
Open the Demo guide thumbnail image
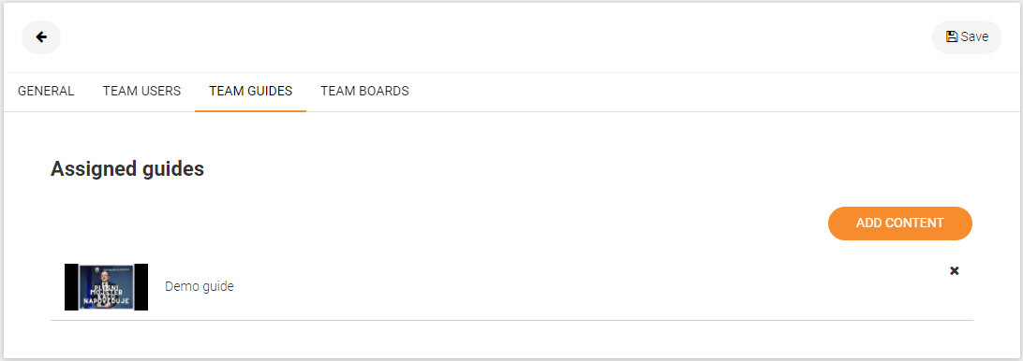(107, 287)
